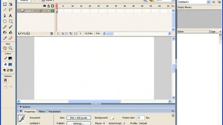Select the Fill Transform tool
Screen dimensions: 223x125
click(10, 4)
